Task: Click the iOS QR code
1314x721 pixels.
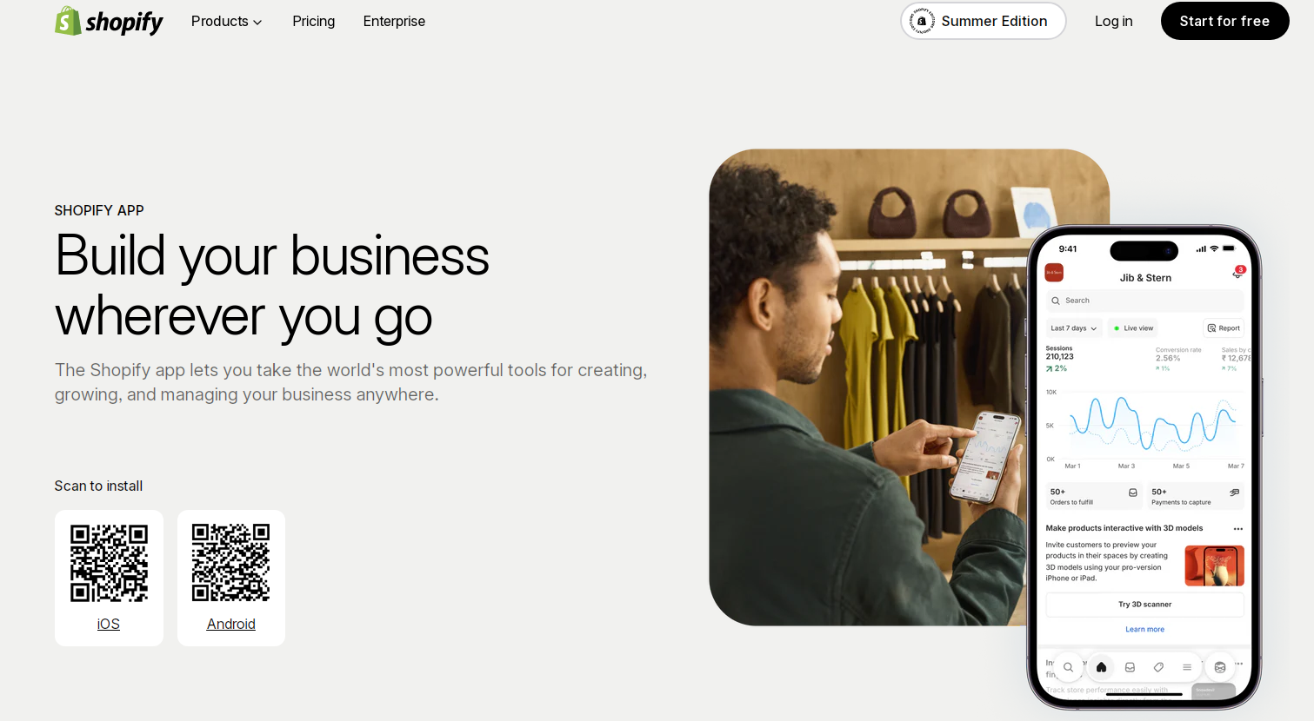Action: point(109,563)
